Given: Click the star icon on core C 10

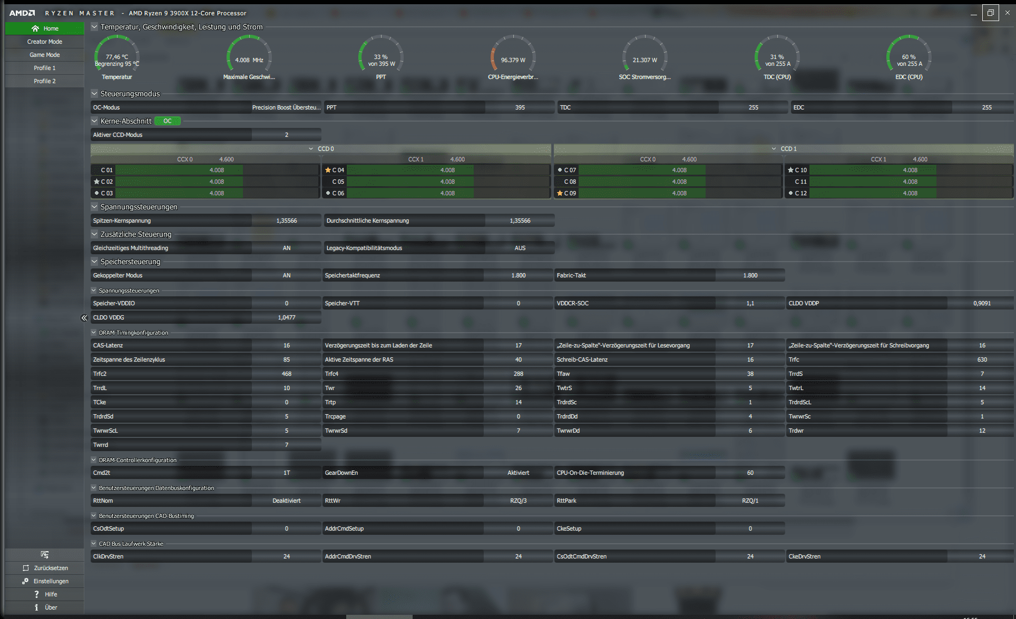Looking at the screenshot, I should 790,170.
